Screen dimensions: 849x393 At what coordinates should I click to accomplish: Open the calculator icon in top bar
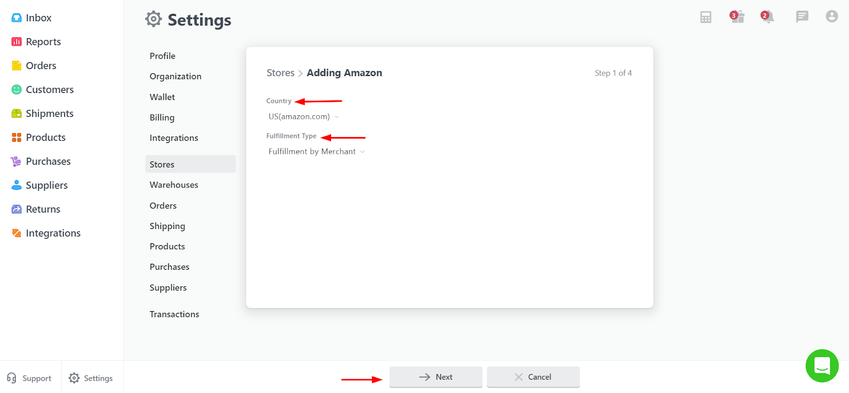706,17
